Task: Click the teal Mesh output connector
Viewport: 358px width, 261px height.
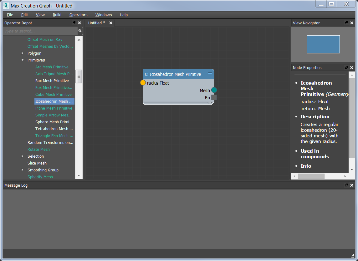Action: pyautogui.click(x=214, y=90)
